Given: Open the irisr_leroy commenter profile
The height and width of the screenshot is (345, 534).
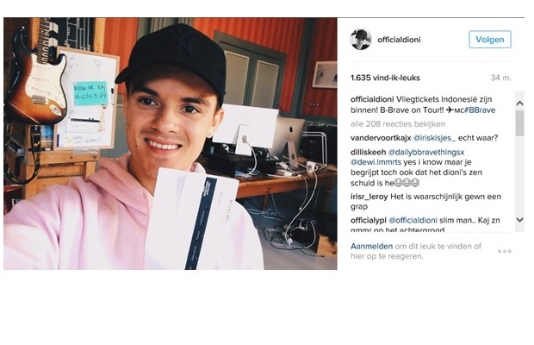Looking at the screenshot, I should click(x=369, y=197).
